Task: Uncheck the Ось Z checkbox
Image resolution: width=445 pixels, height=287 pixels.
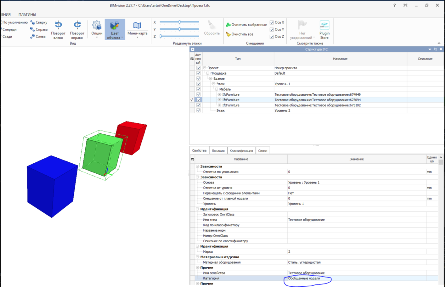Action: click(271, 36)
